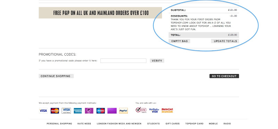Click the VeriSign Secured checkmark badge
The height and width of the screenshot is (129, 278).
point(141,110)
